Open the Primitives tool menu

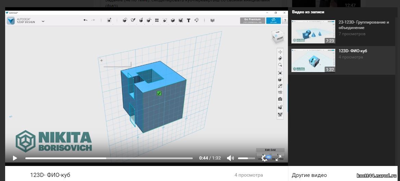(x=125, y=20)
